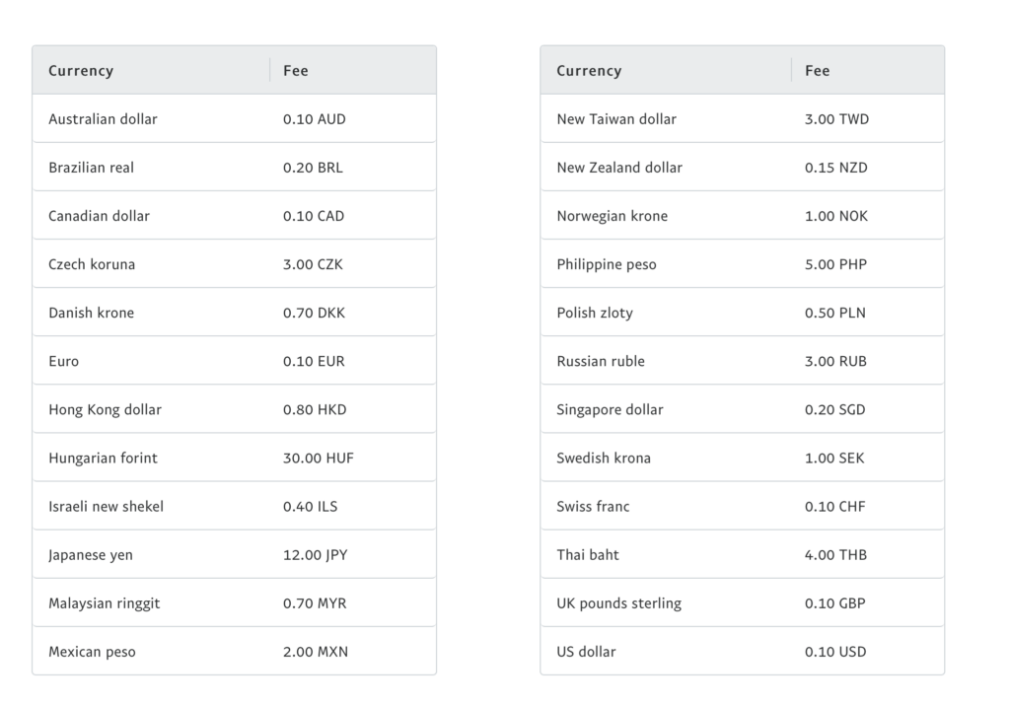1010x707 pixels.
Task: Click the Currency header in right table
Action: click(x=590, y=71)
